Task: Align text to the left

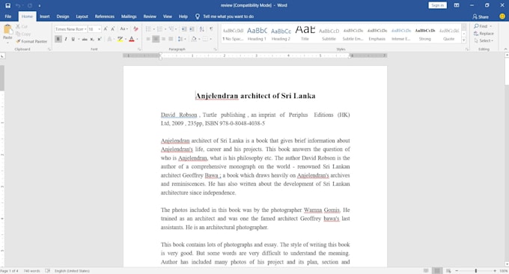Action: point(148,39)
